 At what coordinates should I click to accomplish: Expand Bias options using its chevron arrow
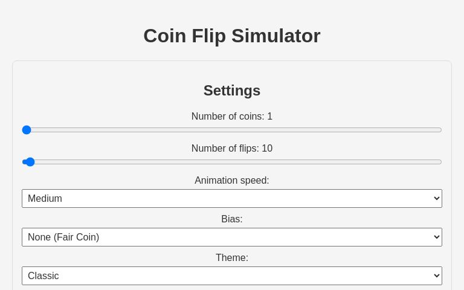[x=436, y=237]
